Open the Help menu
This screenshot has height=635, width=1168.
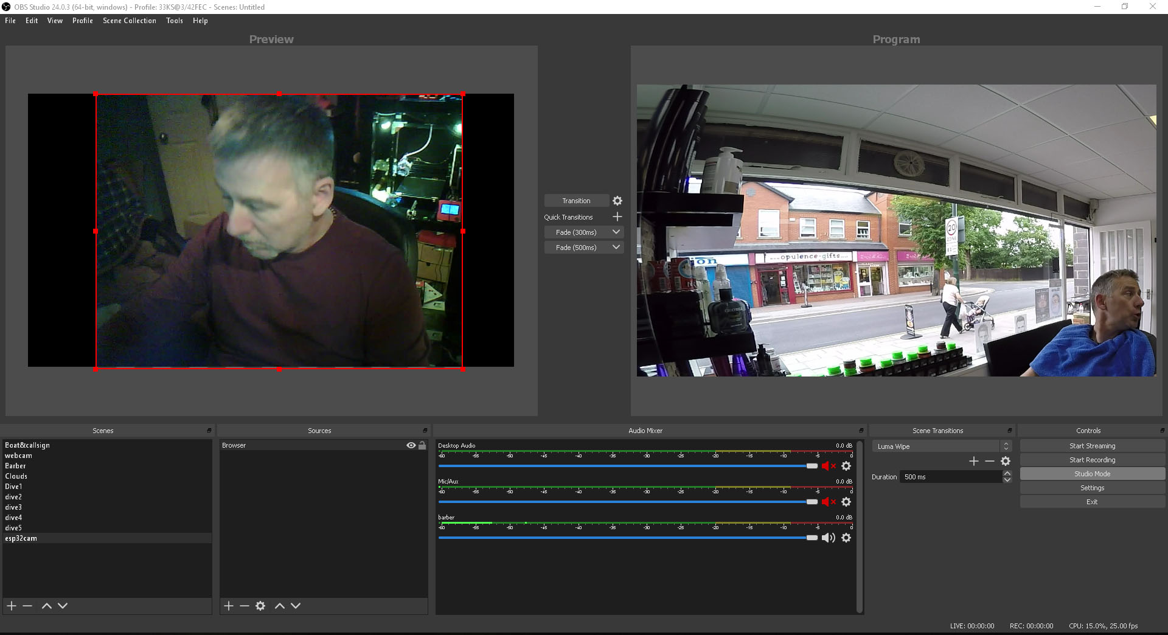pos(200,21)
